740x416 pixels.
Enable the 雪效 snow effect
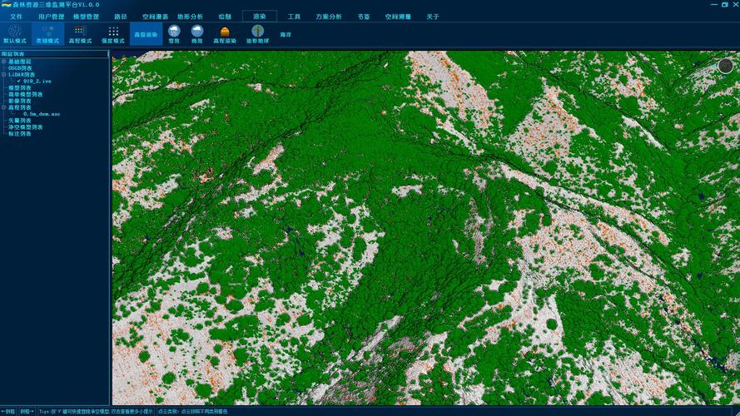pos(174,33)
